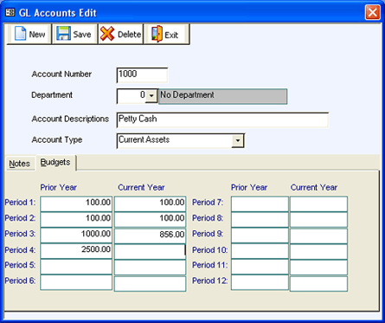
Task: Select Period 1 Current Year value 100.00
Action: pyautogui.click(x=150, y=203)
